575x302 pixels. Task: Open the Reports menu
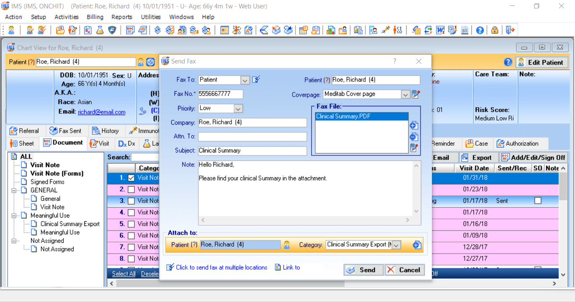(122, 17)
